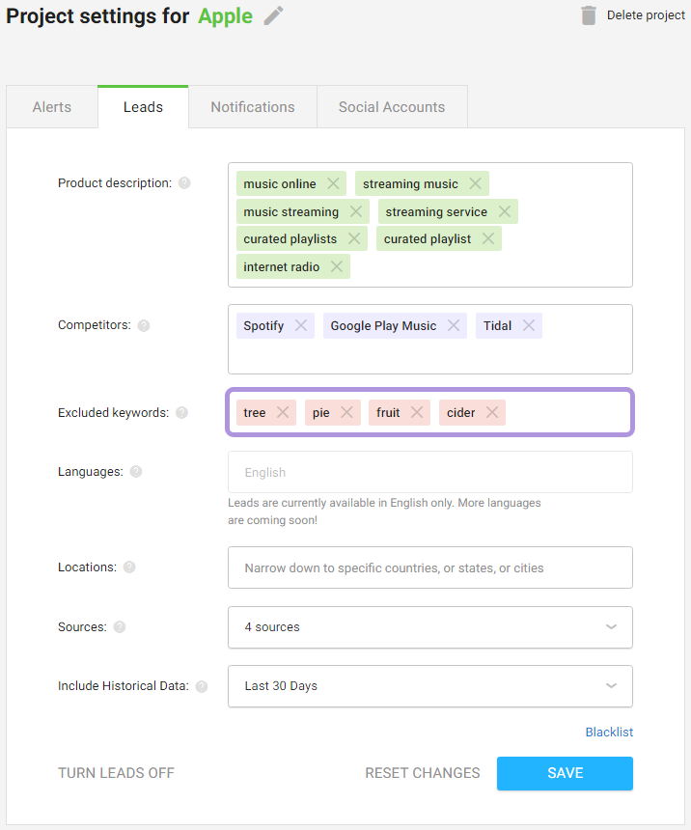Remove the 'cider' excluded keyword
Viewport: 691px width, 830px height.
[492, 412]
